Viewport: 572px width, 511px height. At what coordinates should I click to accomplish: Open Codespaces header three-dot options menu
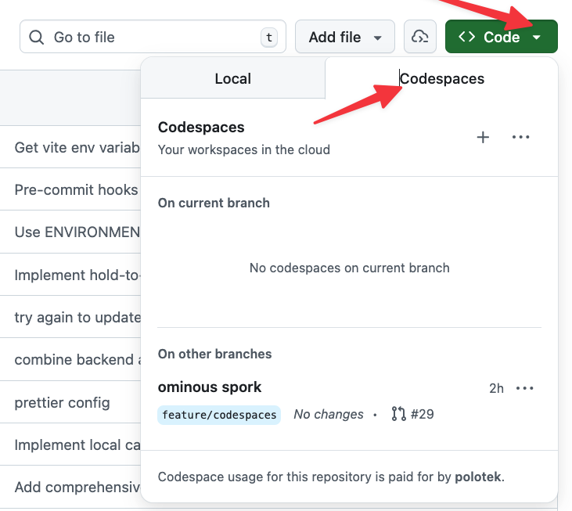[521, 138]
